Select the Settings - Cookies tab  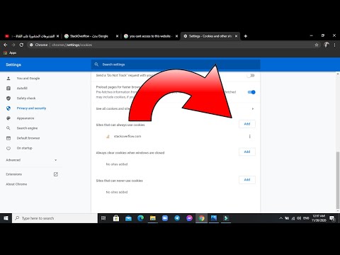tap(210, 36)
